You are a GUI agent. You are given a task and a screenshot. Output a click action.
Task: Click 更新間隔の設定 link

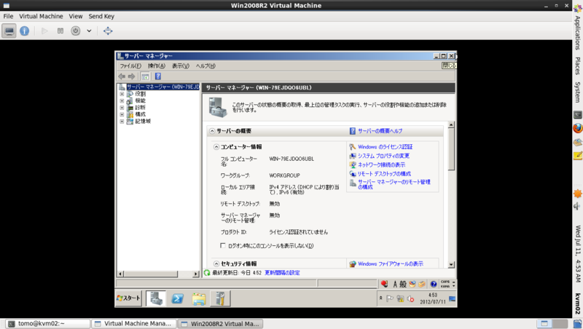pyautogui.click(x=282, y=273)
